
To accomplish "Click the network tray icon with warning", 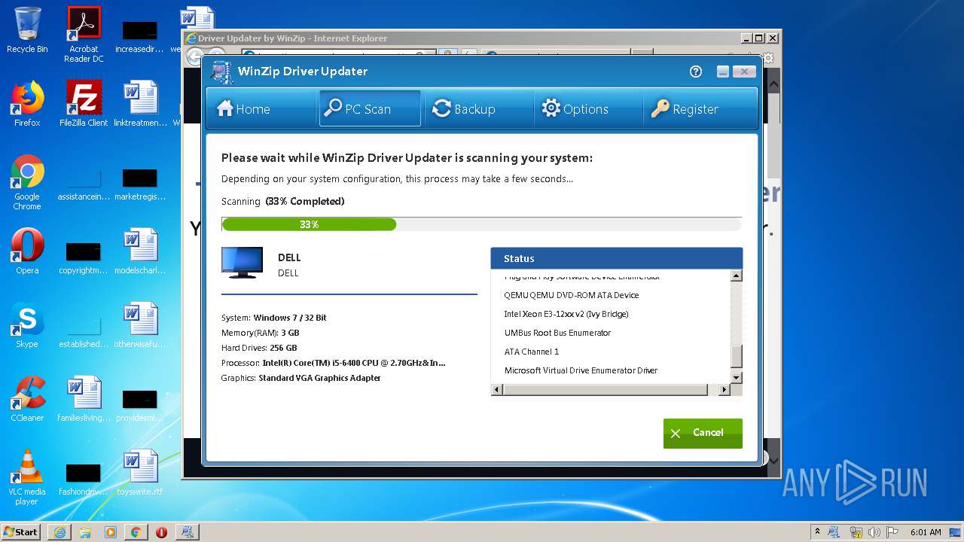I will (x=856, y=532).
